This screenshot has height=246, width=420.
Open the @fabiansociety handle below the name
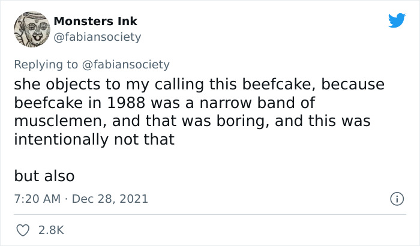[97, 37]
